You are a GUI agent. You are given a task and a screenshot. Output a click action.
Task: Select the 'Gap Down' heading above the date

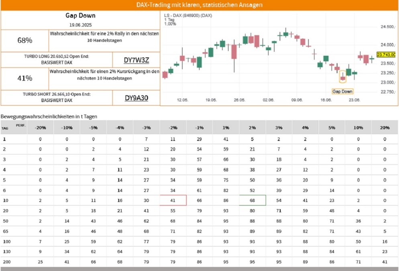[x=80, y=16]
